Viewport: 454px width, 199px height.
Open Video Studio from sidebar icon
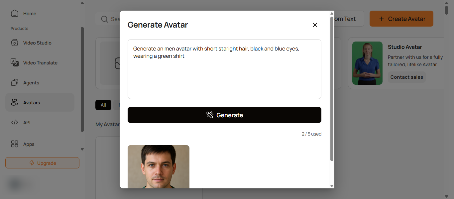pos(15,43)
